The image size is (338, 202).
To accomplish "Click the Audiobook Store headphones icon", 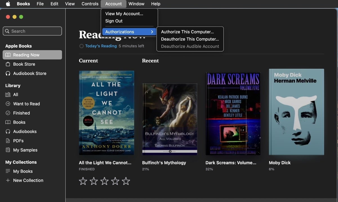I will [x=8, y=74].
